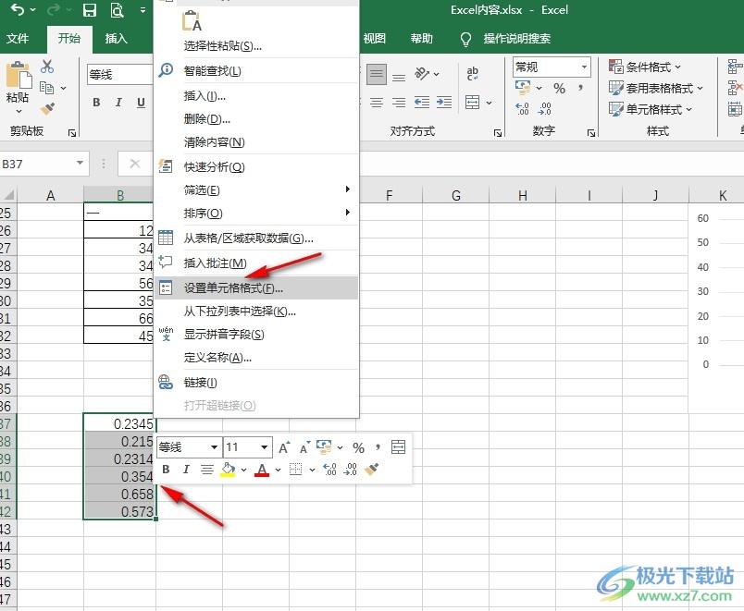The width and height of the screenshot is (744, 611).
Task: Choose 快速分析(Q) from the context menu
Action: 256,167
